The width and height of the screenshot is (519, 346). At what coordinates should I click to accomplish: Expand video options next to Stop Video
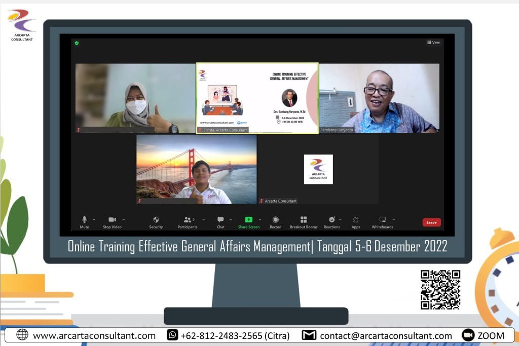122,219
